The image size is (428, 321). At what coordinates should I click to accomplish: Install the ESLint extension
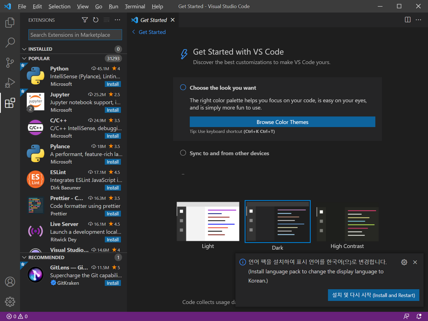pyautogui.click(x=113, y=188)
